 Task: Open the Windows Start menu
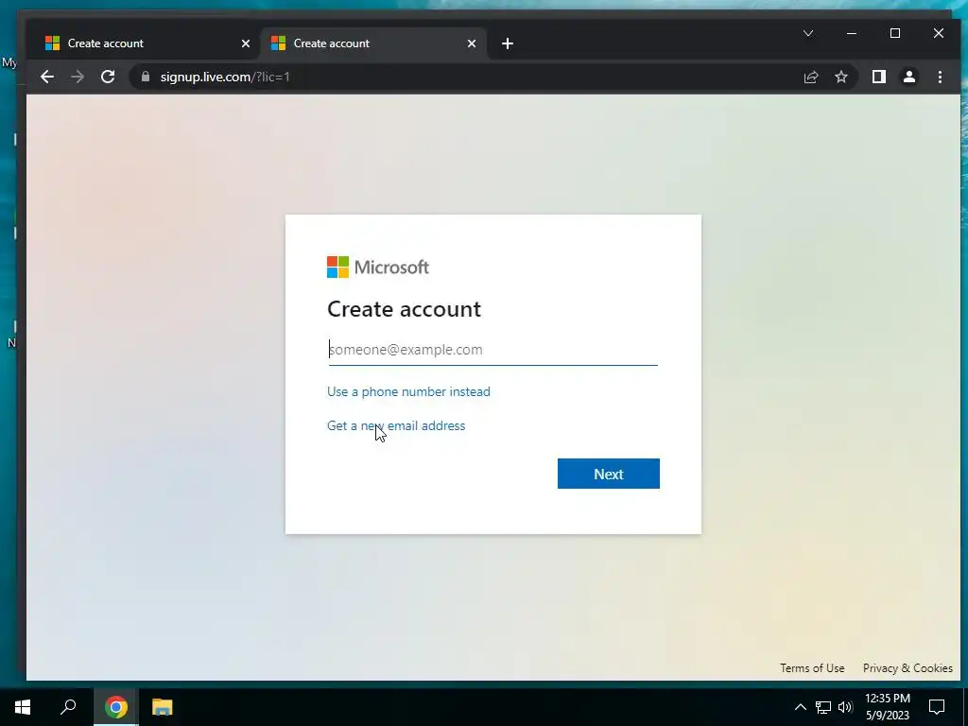(x=23, y=707)
